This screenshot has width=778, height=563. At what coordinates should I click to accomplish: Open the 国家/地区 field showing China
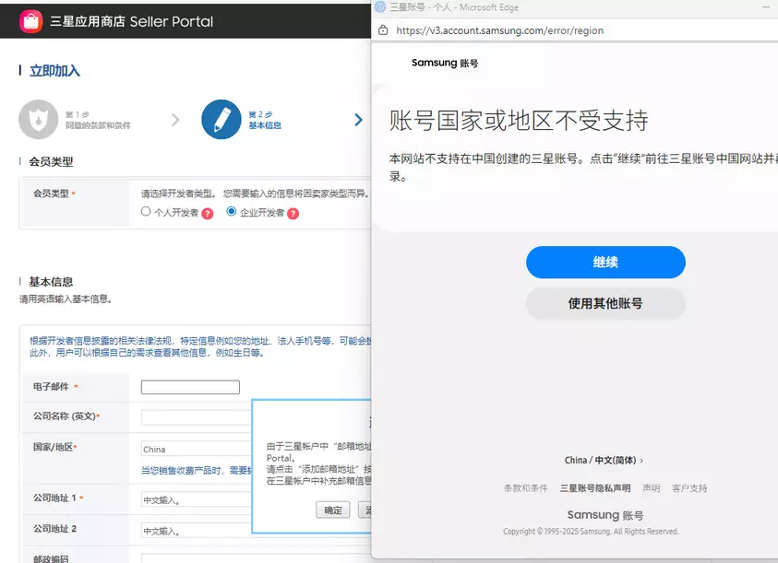pyautogui.click(x=197, y=449)
